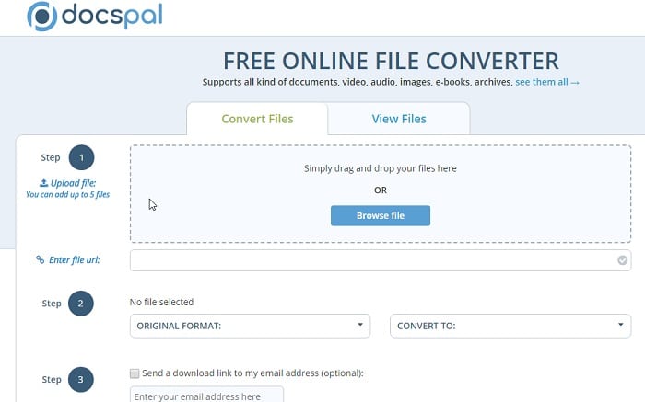Click 'Simply drag and drop your files here' text

point(381,168)
